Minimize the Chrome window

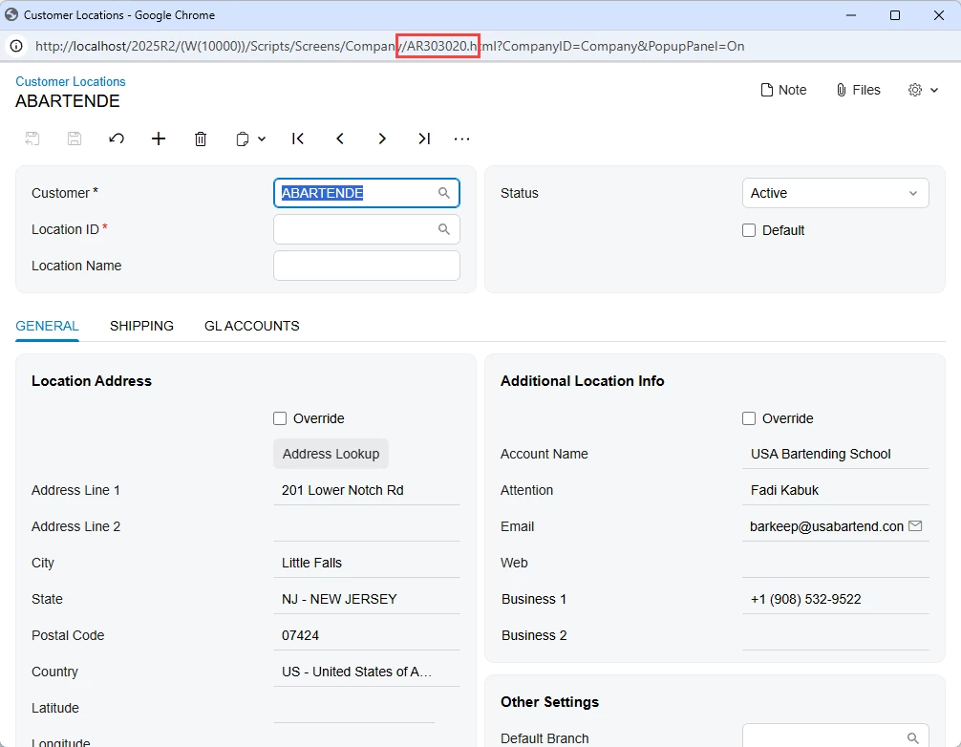(x=851, y=15)
